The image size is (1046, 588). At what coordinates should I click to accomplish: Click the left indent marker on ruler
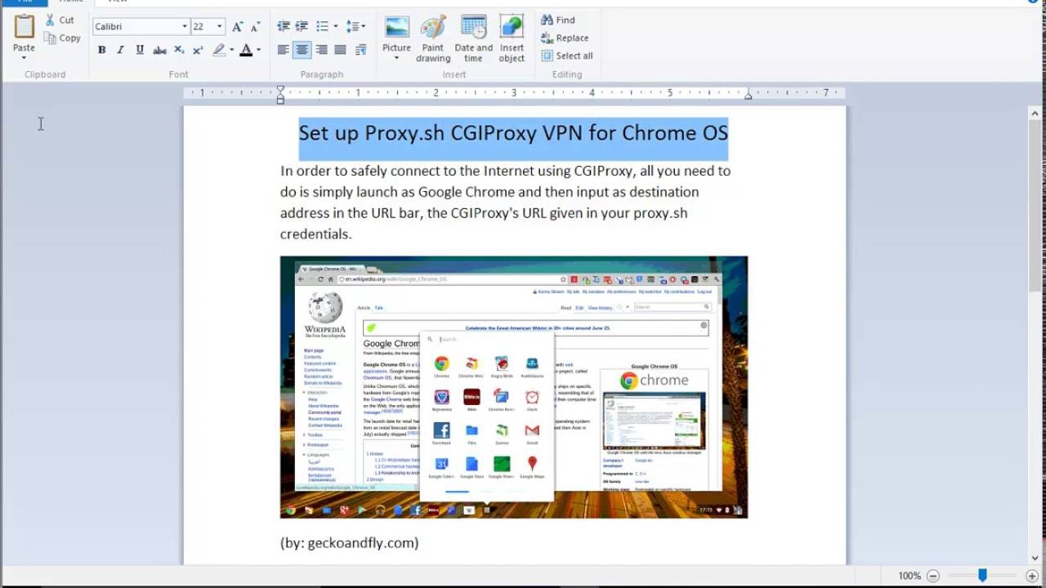coord(280,95)
